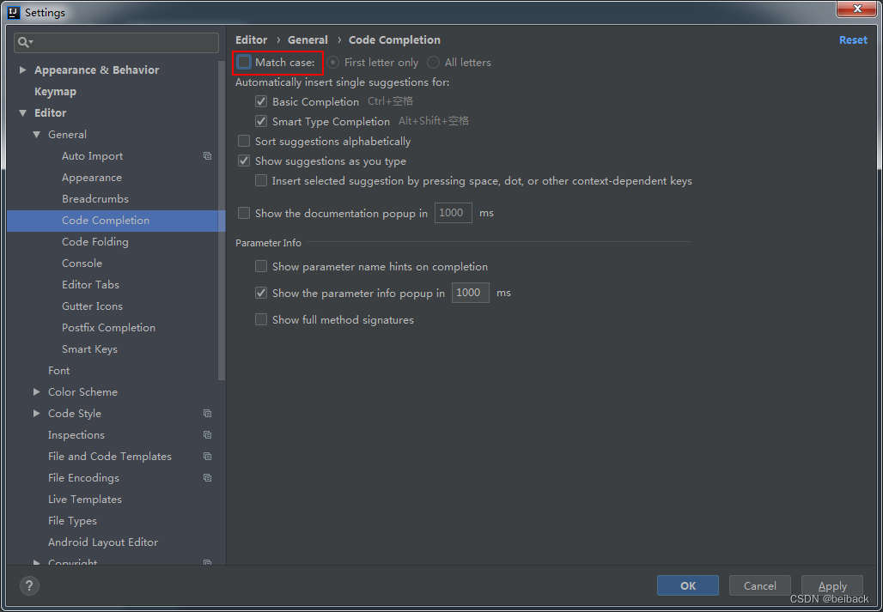The height and width of the screenshot is (612, 883).
Task: Click the General breadcrumb in the header
Action: click(308, 40)
